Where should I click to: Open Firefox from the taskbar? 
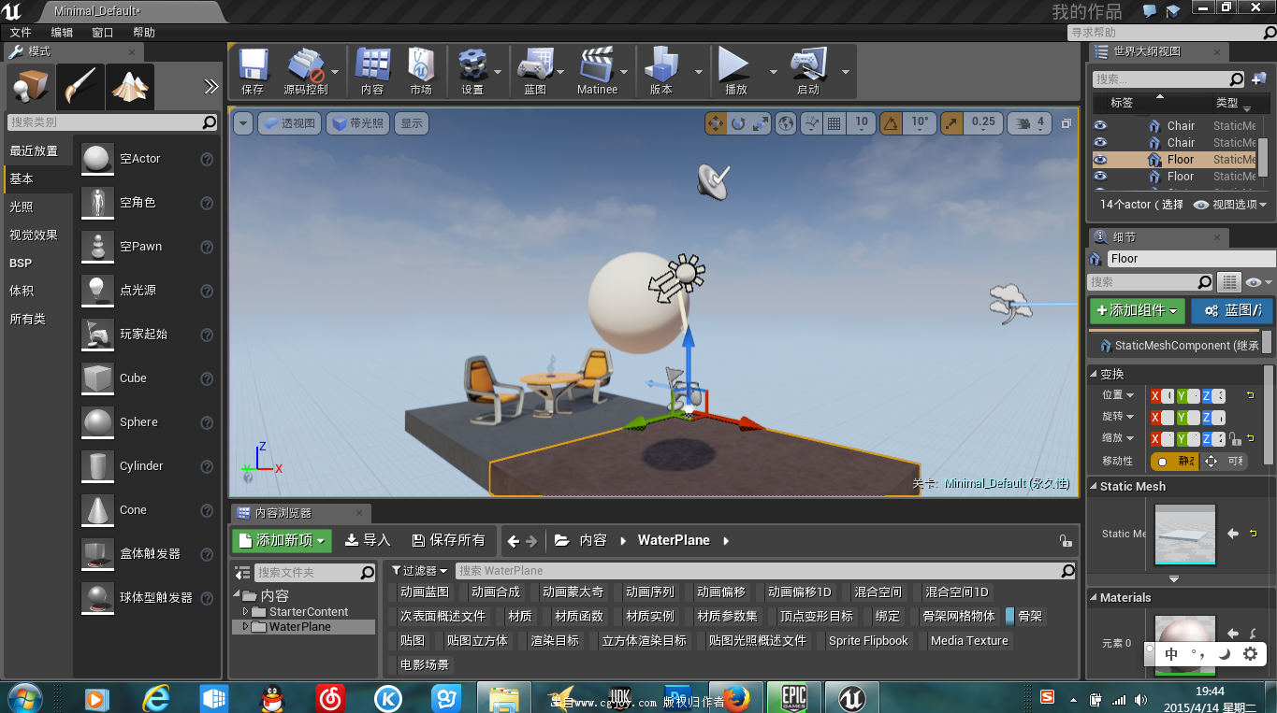pyautogui.click(x=736, y=697)
